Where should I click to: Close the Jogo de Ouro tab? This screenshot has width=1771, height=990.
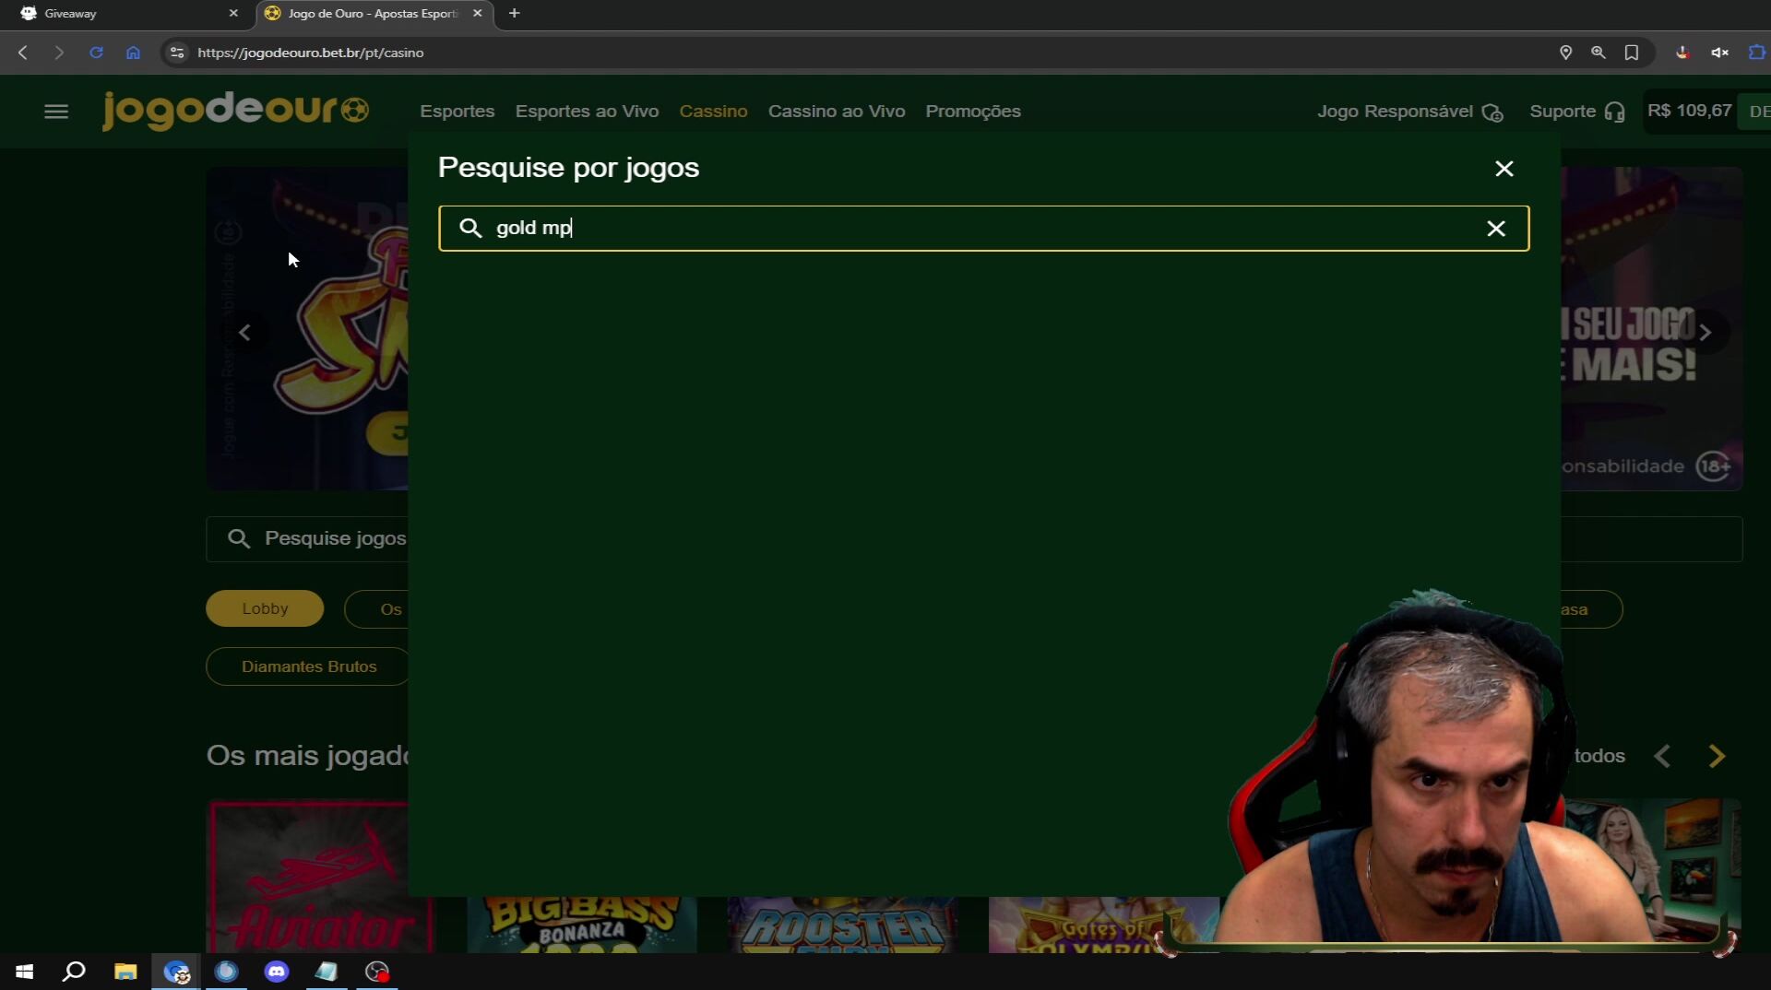(x=477, y=13)
